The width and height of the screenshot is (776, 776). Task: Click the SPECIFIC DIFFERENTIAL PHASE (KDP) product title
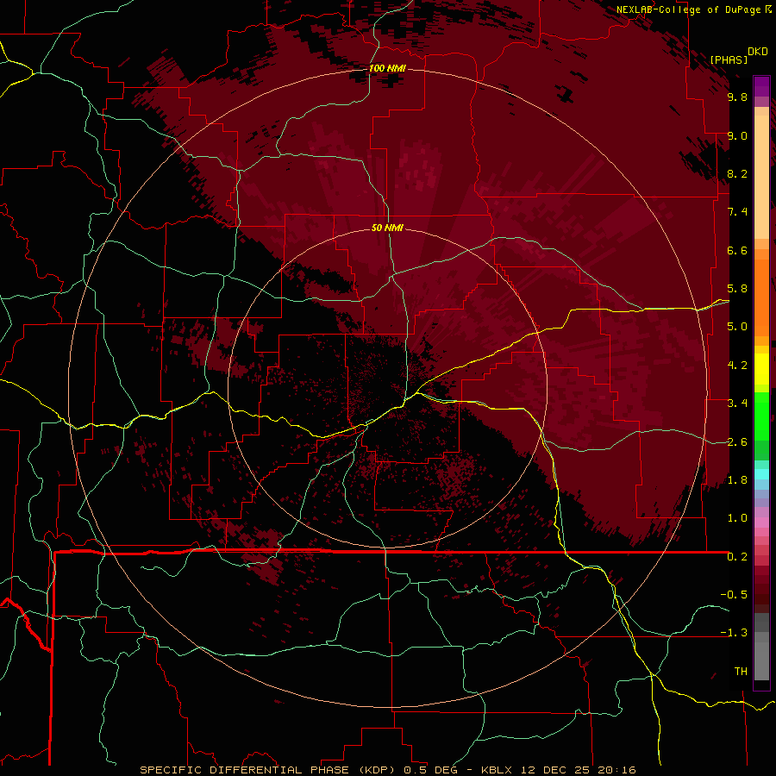[269, 770]
